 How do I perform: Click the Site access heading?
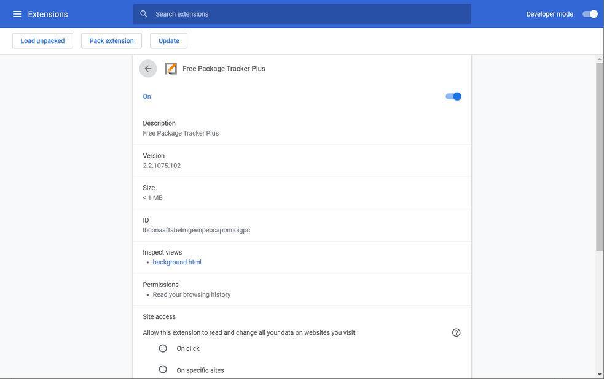click(159, 316)
